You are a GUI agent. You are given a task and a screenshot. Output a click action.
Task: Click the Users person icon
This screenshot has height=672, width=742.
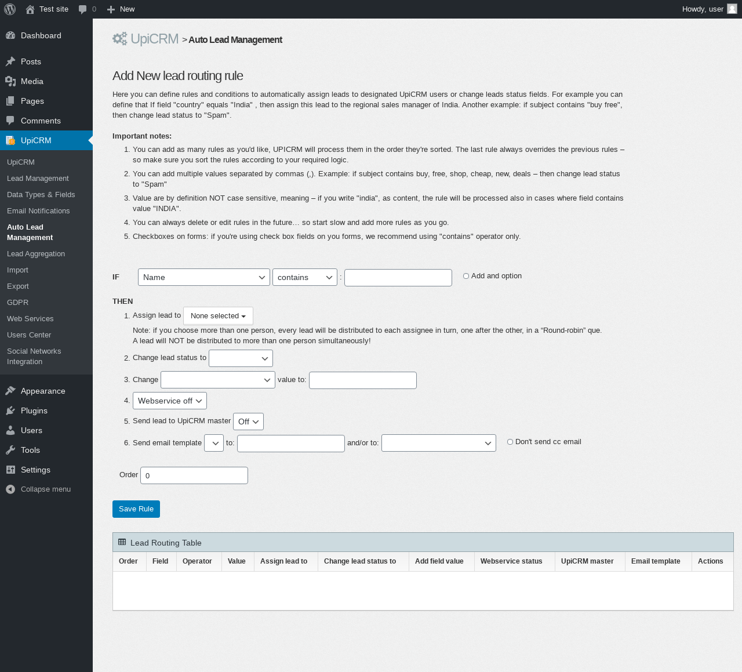tap(10, 430)
